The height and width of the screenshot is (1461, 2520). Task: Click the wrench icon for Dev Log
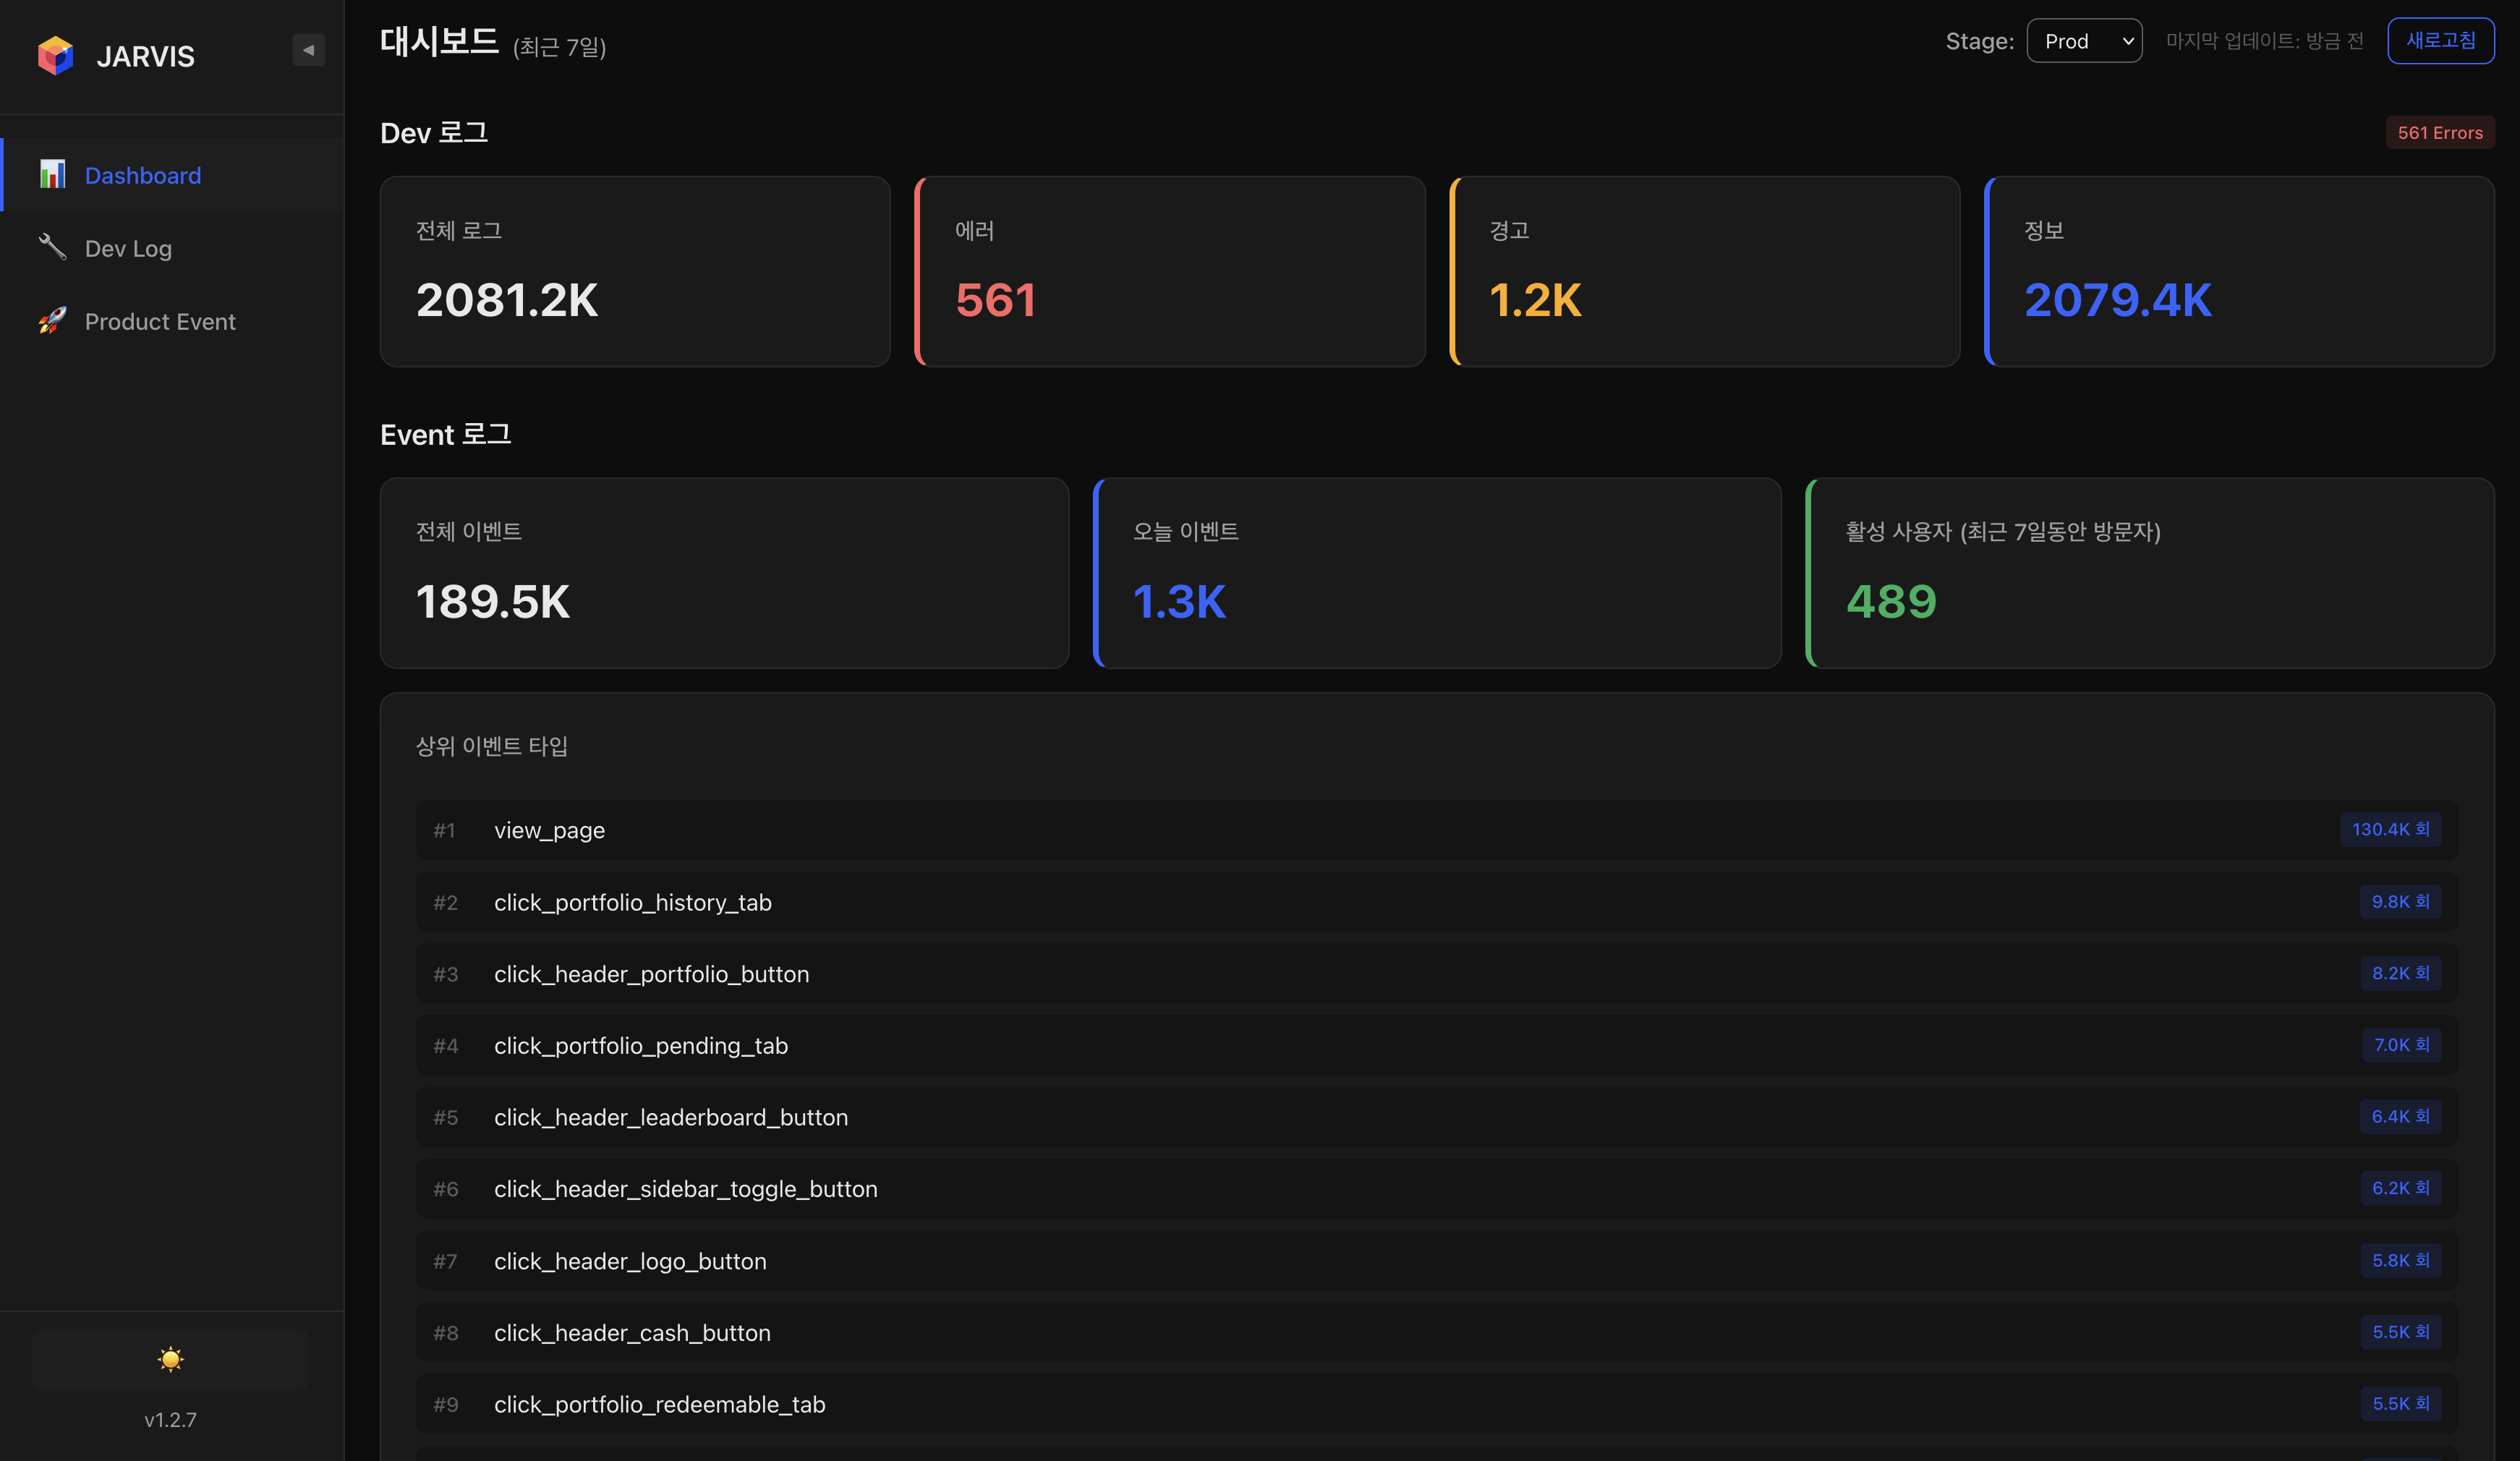(51, 247)
